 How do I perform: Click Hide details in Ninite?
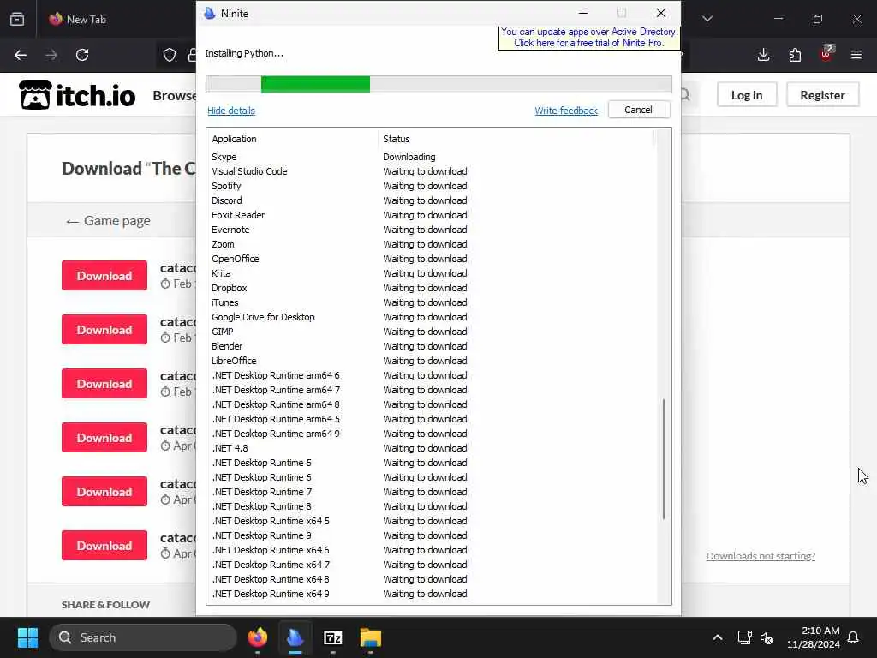(231, 111)
